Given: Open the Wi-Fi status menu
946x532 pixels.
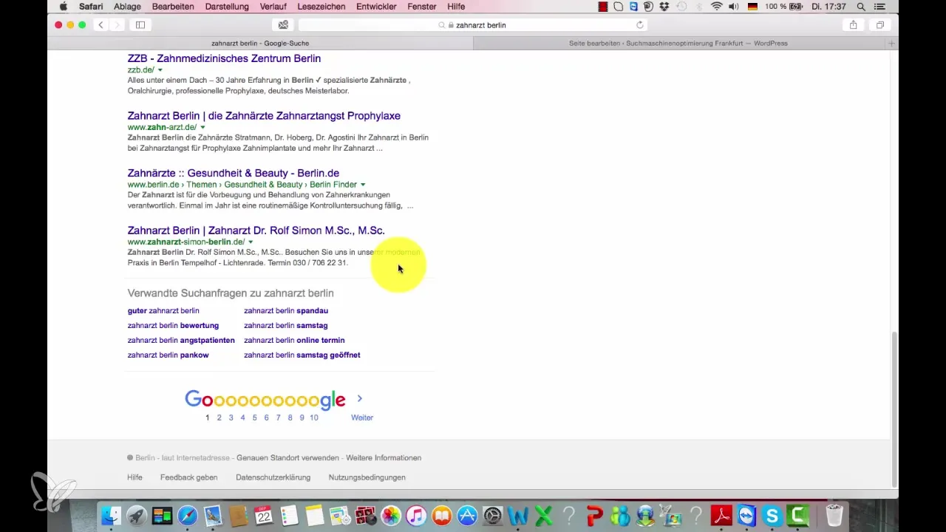Looking at the screenshot, I should coord(716,7).
